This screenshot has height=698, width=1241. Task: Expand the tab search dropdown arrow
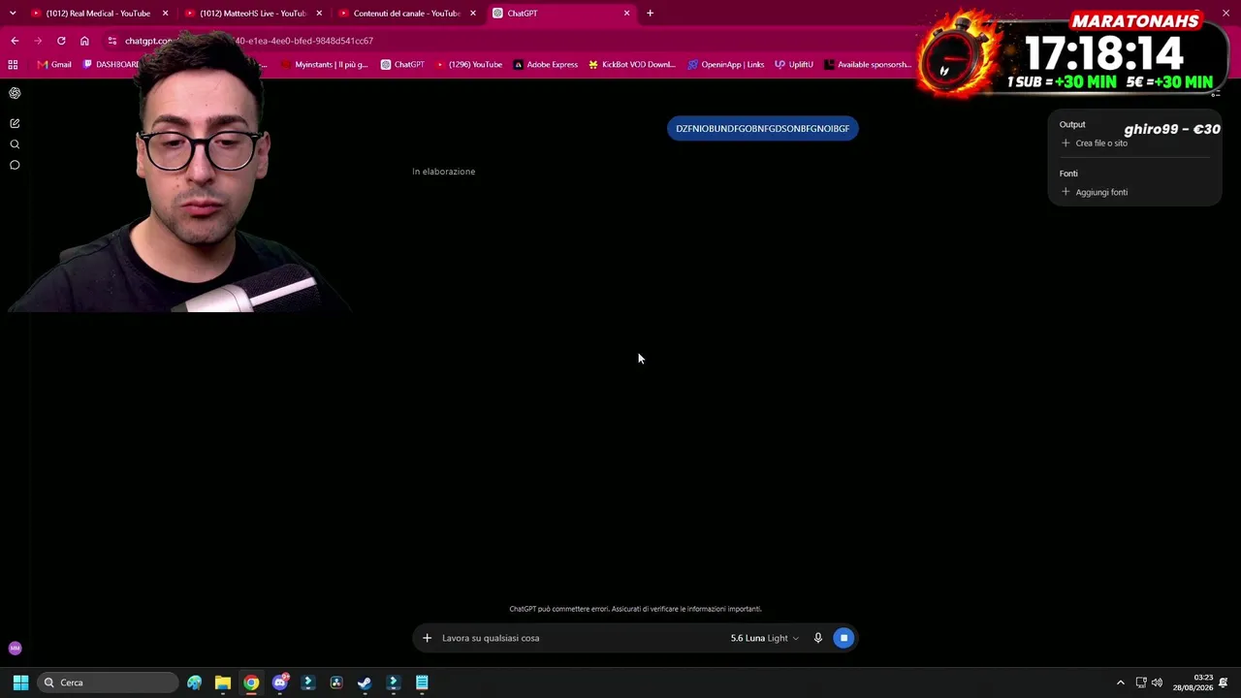point(13,14)
